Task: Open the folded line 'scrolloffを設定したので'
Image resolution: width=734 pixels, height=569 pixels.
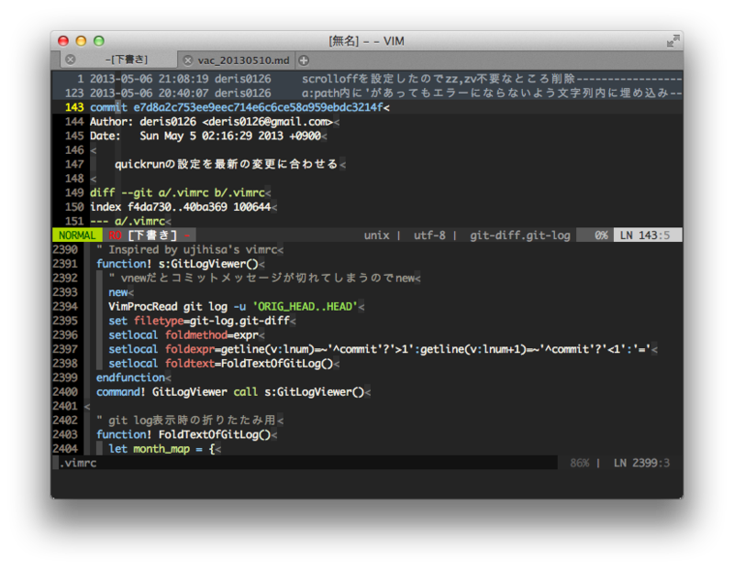Action: tap(367, 79)
